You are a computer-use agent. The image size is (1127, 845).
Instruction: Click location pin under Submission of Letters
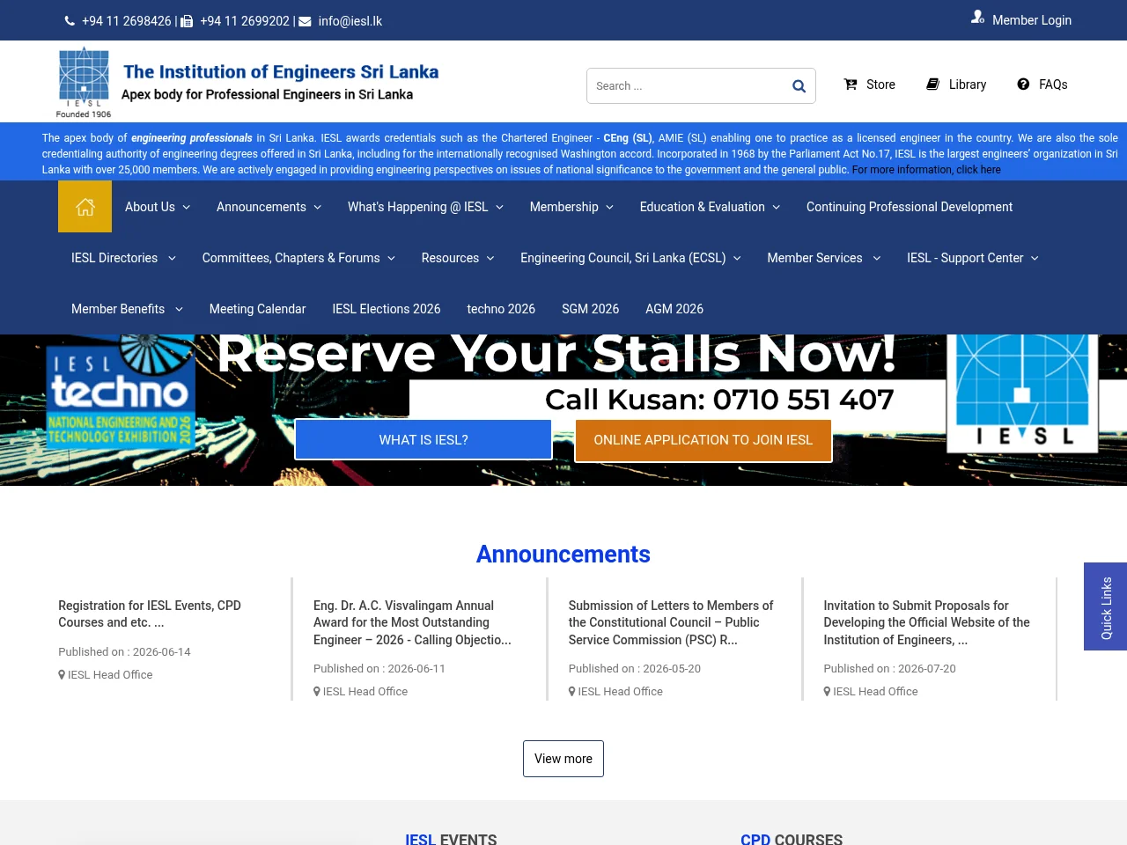572,692
